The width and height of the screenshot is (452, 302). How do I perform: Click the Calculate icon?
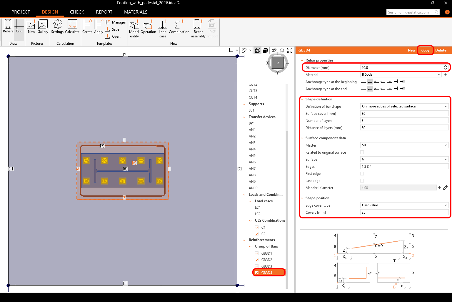click(x=72, y=26)
